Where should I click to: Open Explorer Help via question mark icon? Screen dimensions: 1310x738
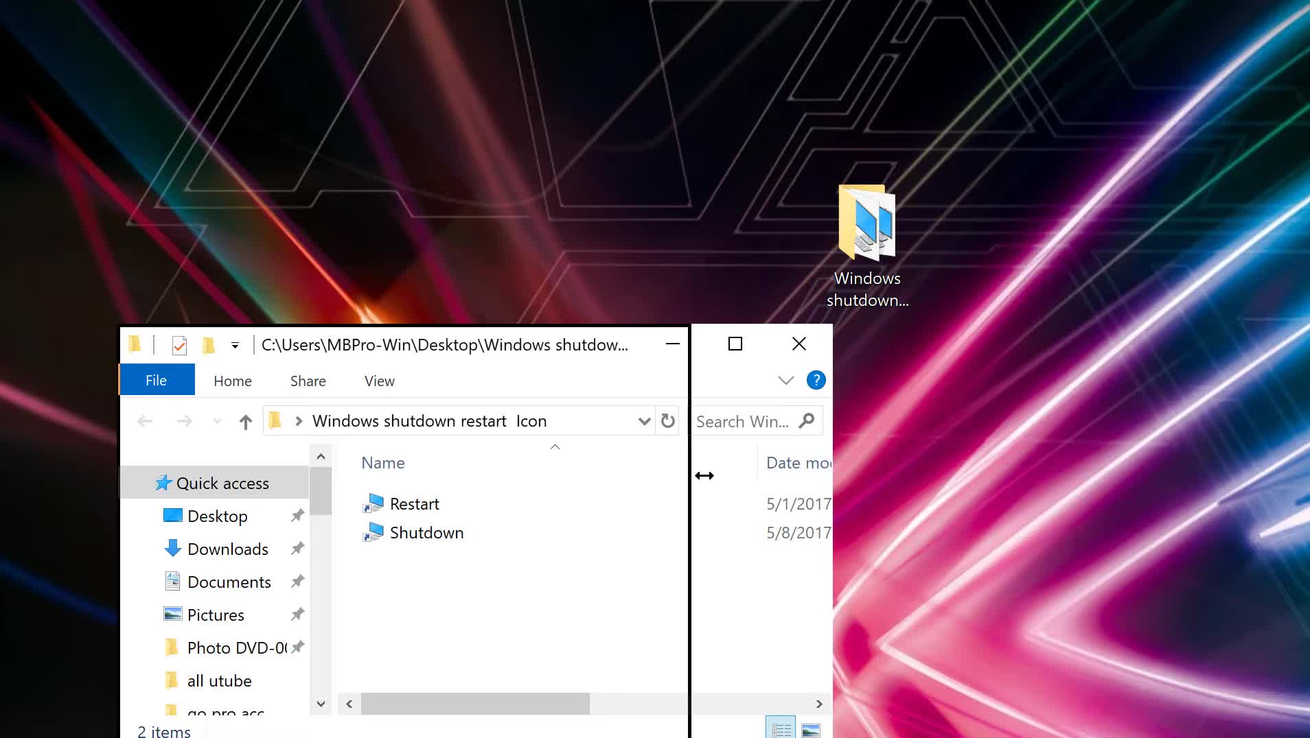(x=816, y=380)
